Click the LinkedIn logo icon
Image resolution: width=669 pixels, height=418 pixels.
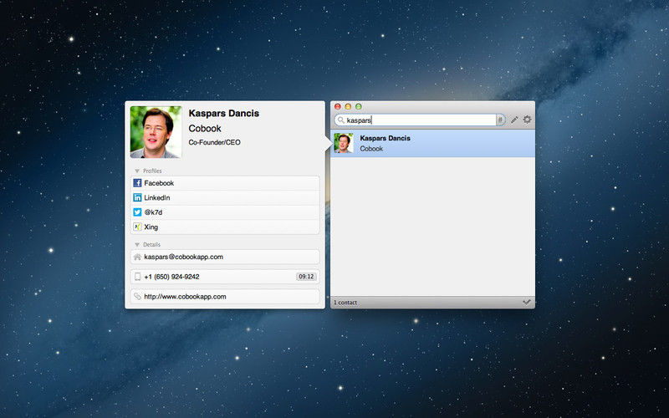click(x=137, y=197)
